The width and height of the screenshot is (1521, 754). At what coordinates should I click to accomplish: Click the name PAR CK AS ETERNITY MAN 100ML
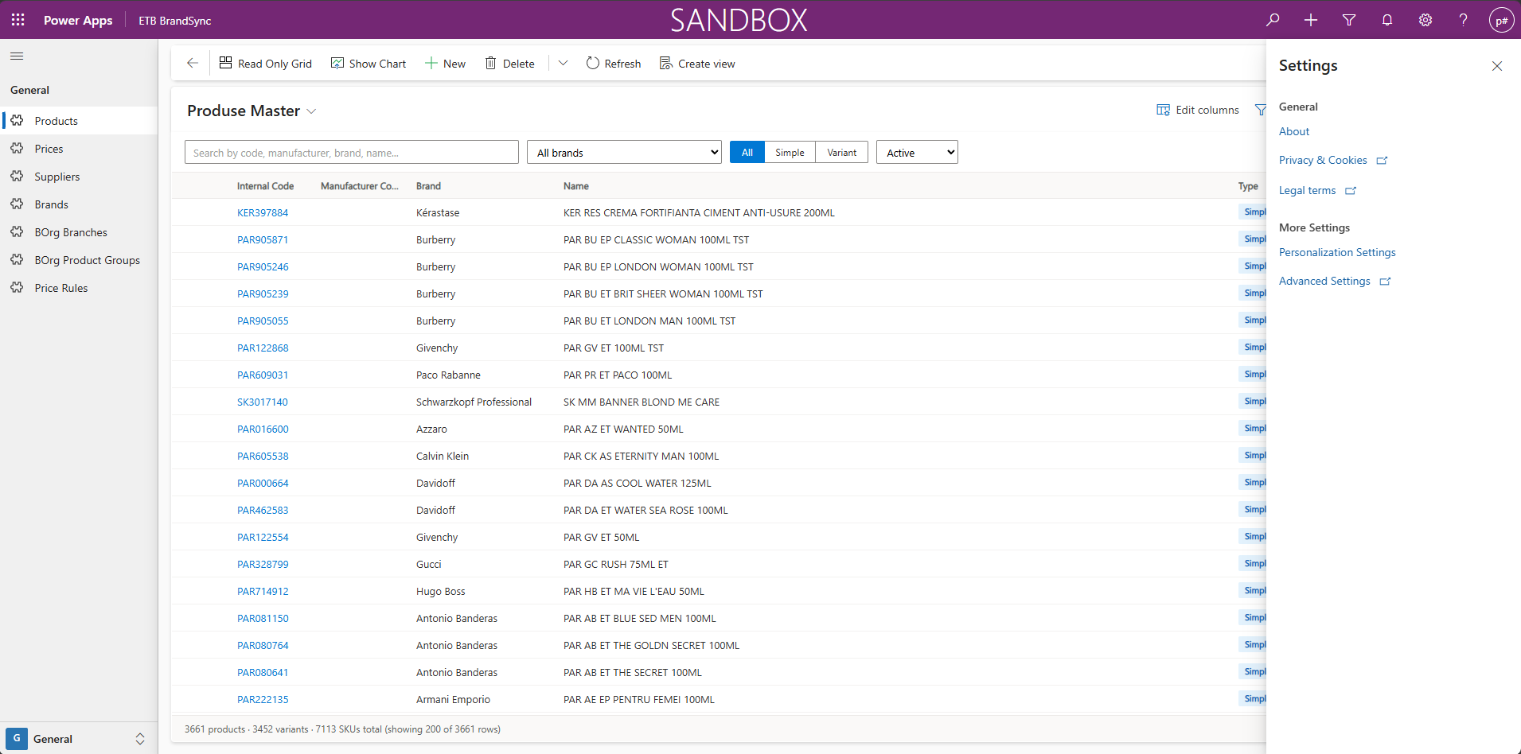click(x=641, y=457)
